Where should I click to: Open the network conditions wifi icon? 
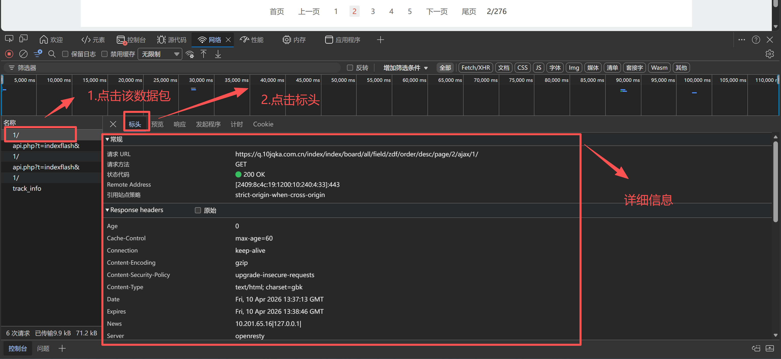(190, 54)
